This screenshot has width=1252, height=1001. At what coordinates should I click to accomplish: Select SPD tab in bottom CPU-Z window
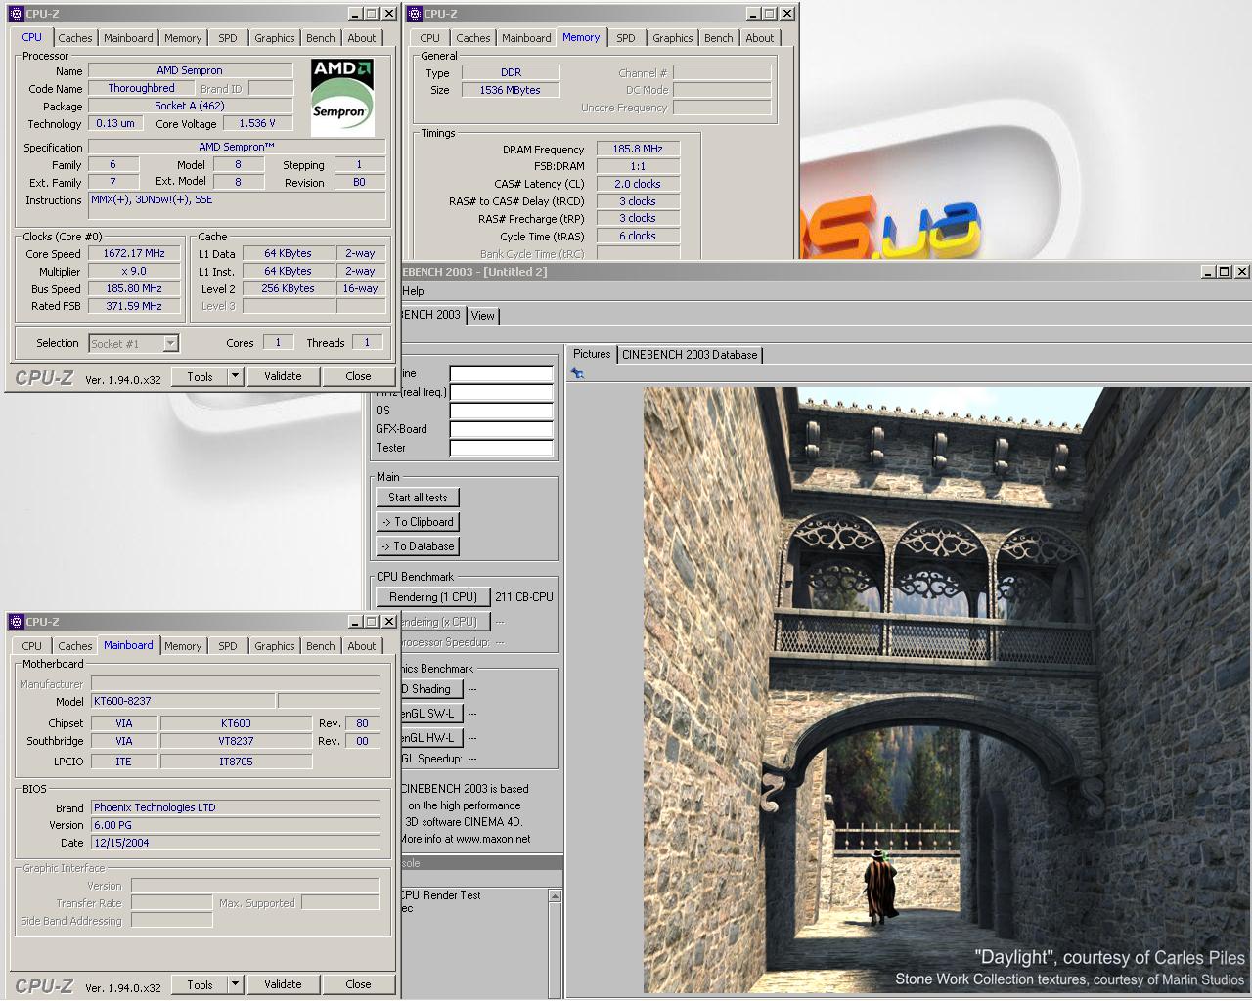228,646
